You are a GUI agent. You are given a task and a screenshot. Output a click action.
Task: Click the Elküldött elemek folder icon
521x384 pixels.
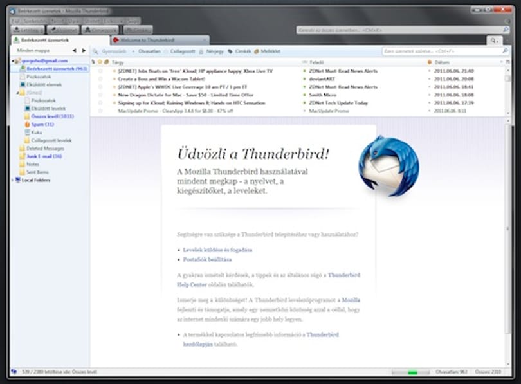[23, 85]
